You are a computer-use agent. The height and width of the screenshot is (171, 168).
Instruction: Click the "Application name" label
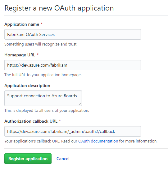tap(22, 24)
